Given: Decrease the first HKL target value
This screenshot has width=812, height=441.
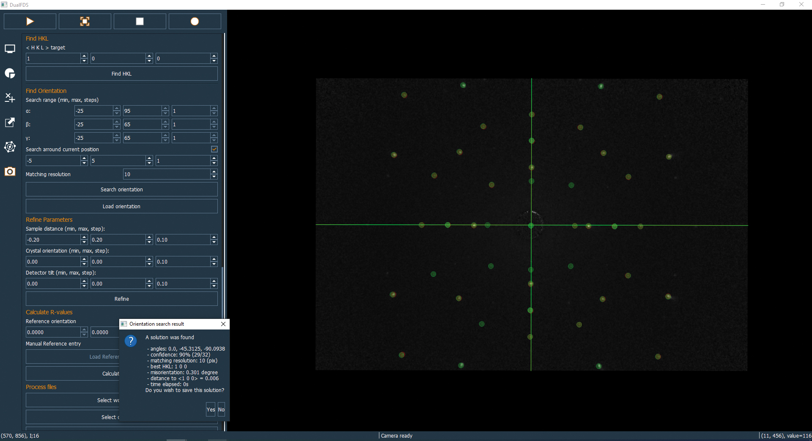Looking at the screenshot, I should coord(84,61).
